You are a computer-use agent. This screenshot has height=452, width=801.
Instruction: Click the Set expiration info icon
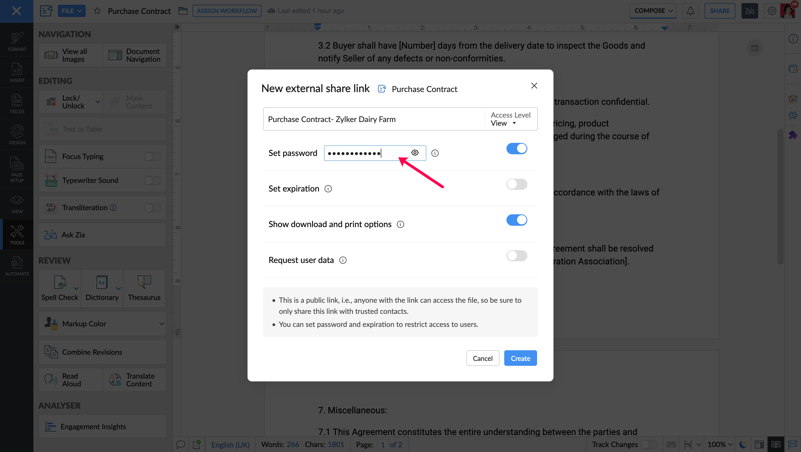(328, 189)
